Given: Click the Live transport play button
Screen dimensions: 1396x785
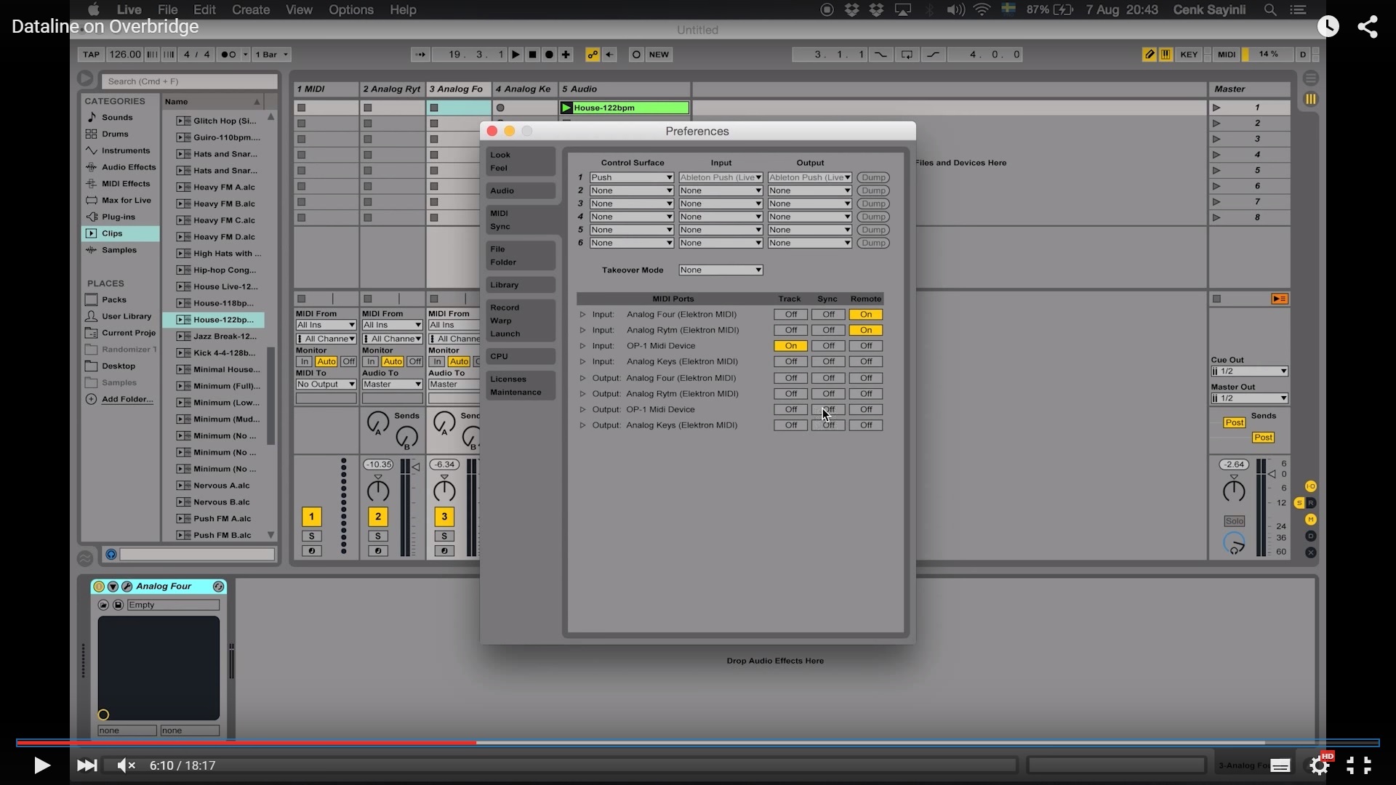Looking at the screenshot, I should tap(516, 55).
